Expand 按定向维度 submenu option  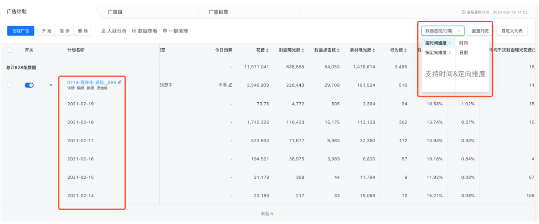point(438,53)
